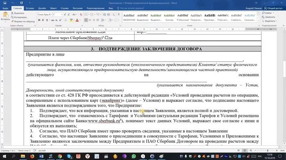Click Общий доступ share button
This screenshot has height=160, width=286.
[x=273, y=8]
